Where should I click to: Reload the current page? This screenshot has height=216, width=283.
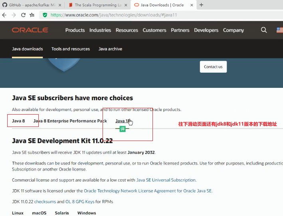23,15
